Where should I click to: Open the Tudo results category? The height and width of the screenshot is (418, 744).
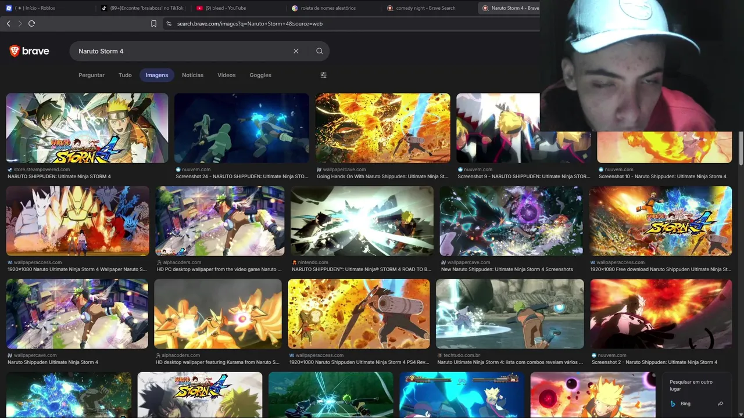coord(125,75)
